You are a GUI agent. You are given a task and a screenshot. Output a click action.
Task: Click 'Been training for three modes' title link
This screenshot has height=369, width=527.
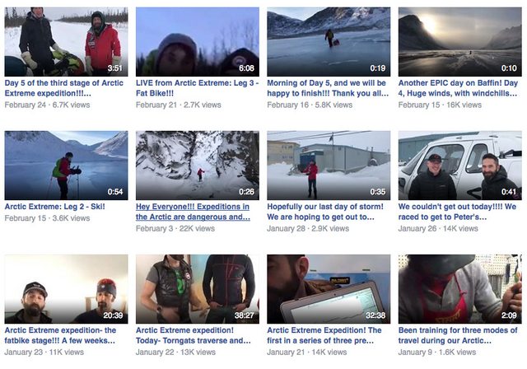(458, 335)
